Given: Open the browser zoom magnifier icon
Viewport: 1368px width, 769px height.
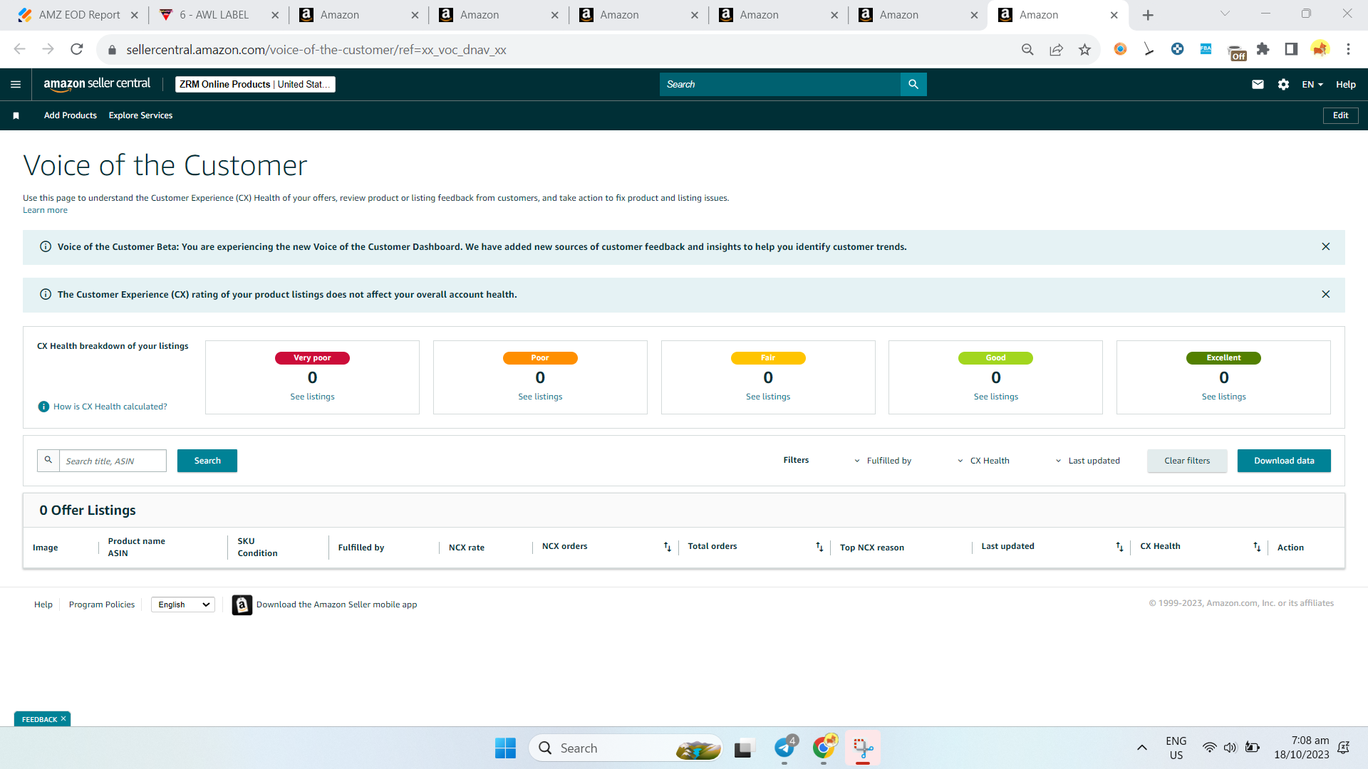Looking at the screenshot, I should coord(1027,49).
